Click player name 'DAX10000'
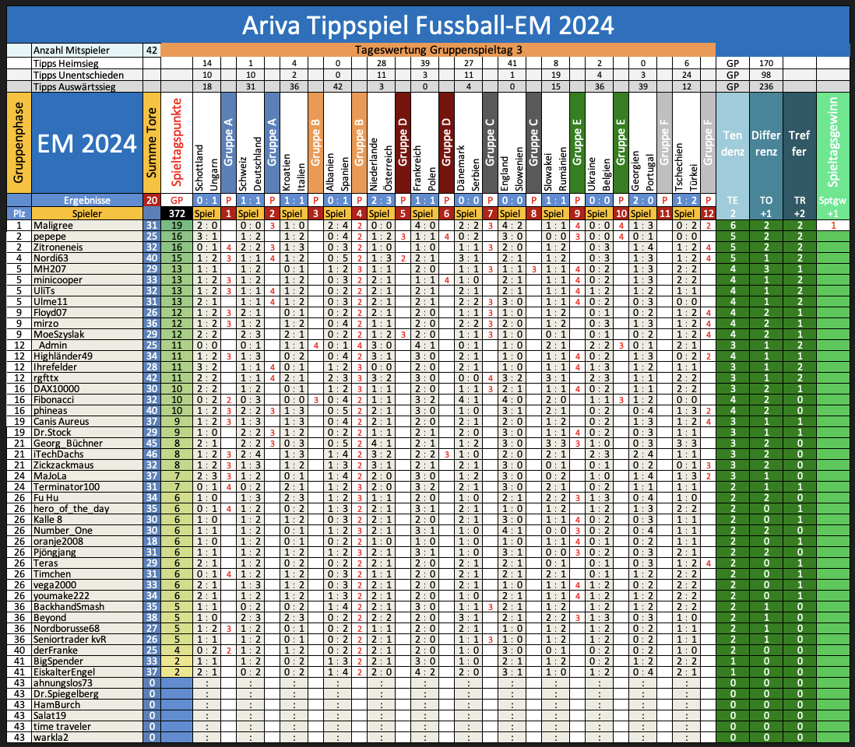This screenshot has width=855, height=747. click(x=56, y=388)
